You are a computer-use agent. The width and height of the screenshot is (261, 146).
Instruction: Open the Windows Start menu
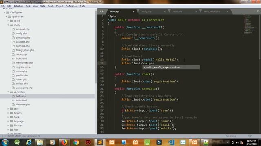(x=5, y=142)
